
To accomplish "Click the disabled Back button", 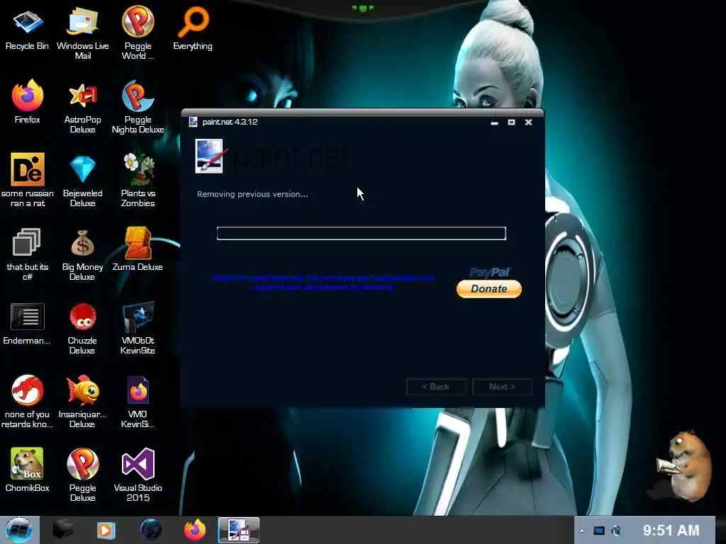I will tap(436, 387).
